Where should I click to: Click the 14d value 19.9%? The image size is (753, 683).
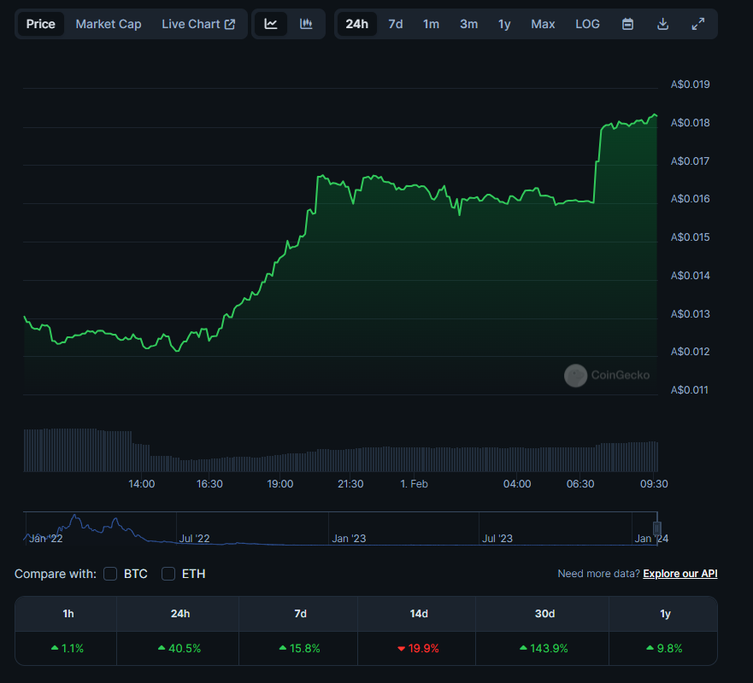tap(418, 649)
